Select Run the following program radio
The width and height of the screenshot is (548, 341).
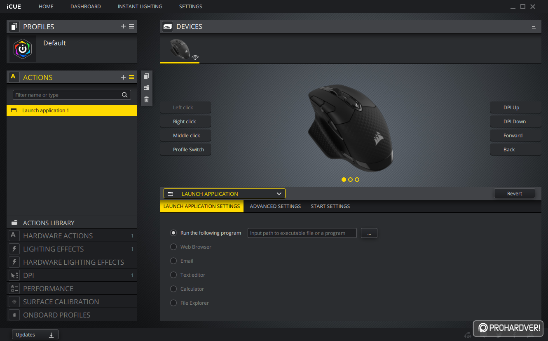[173, 233]
